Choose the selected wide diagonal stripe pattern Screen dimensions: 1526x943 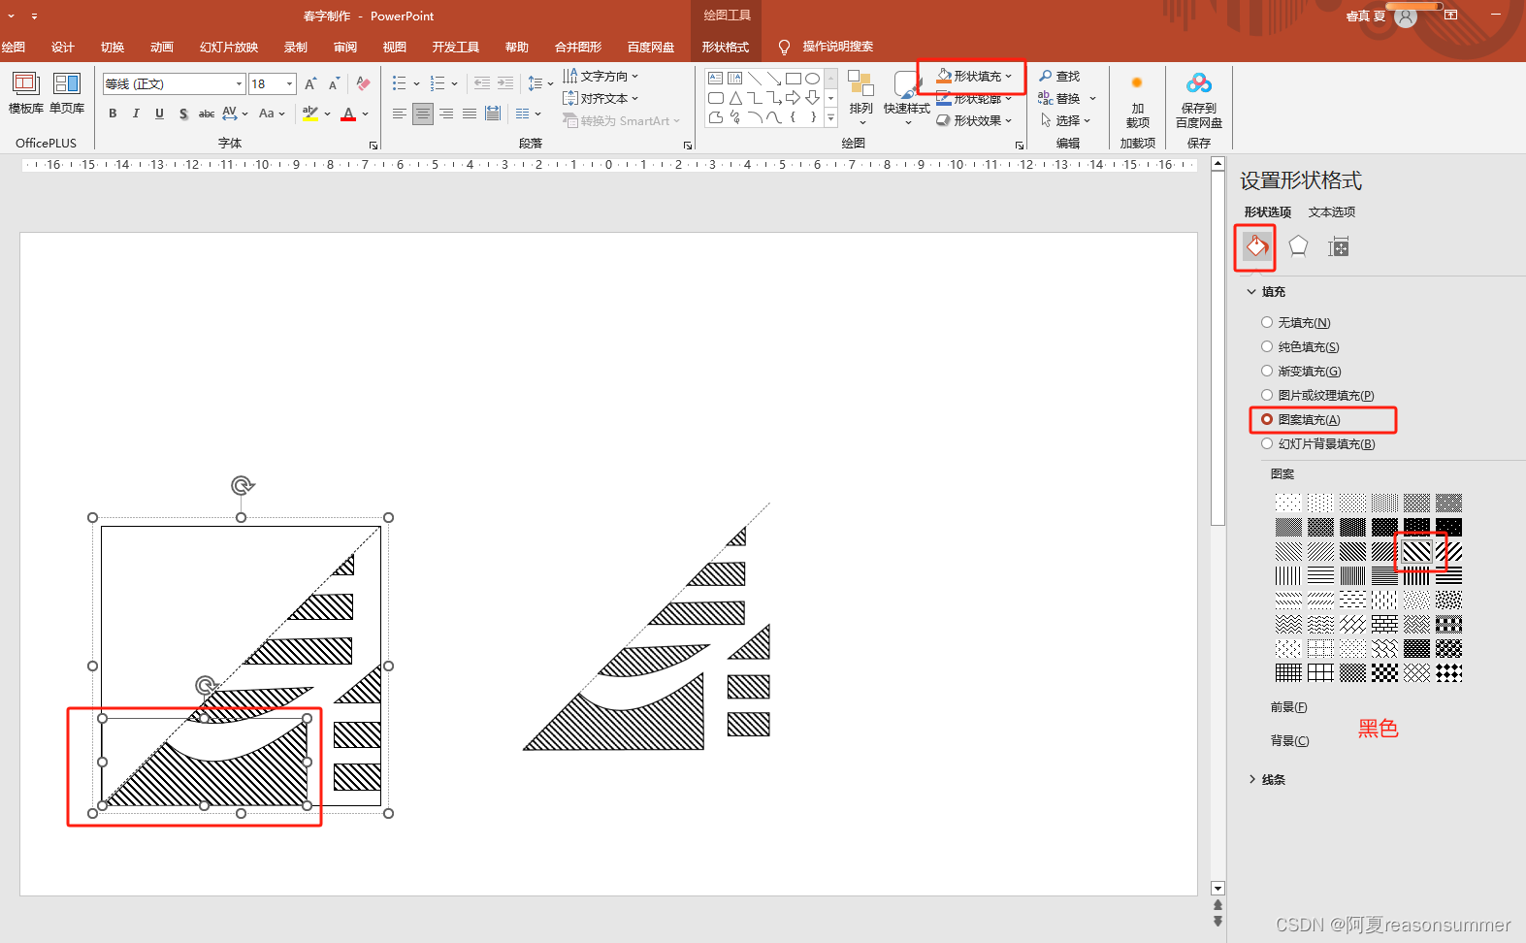1416,551
